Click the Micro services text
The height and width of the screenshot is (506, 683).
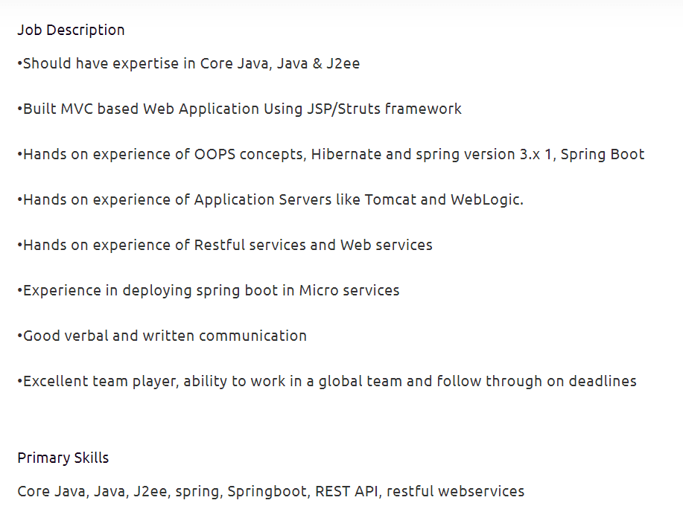pos(349,291)
